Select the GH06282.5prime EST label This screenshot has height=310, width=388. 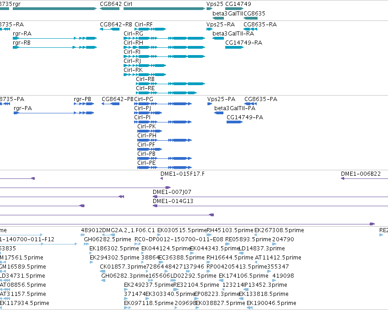tap(108, 239)
